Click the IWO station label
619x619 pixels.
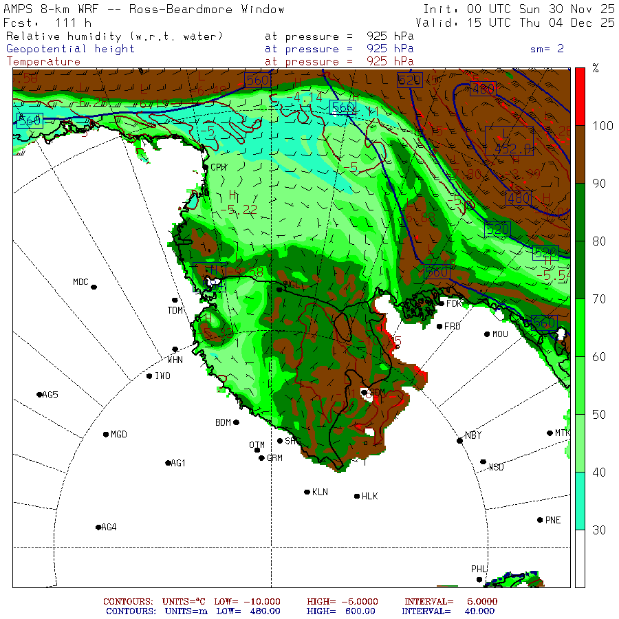click(162, 376)
